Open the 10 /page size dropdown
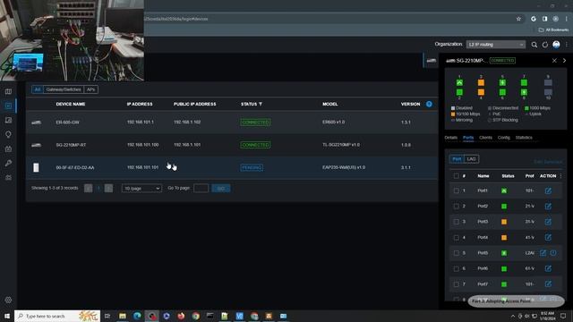The image size is (573, 322). tap(141, 189)
